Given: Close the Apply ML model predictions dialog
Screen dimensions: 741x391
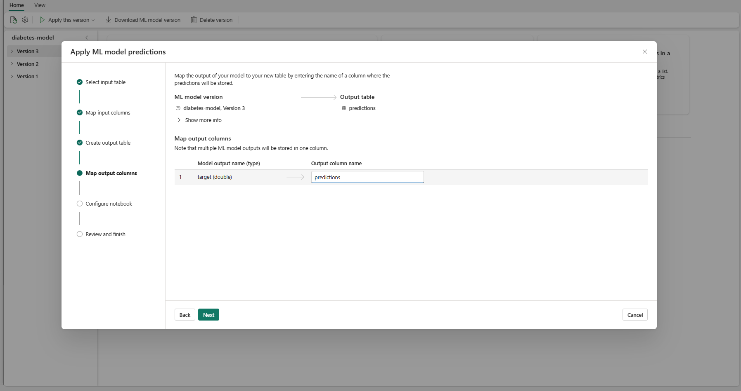Looking at the screenshot, I should pyautogui.click(x=645, y=52).
